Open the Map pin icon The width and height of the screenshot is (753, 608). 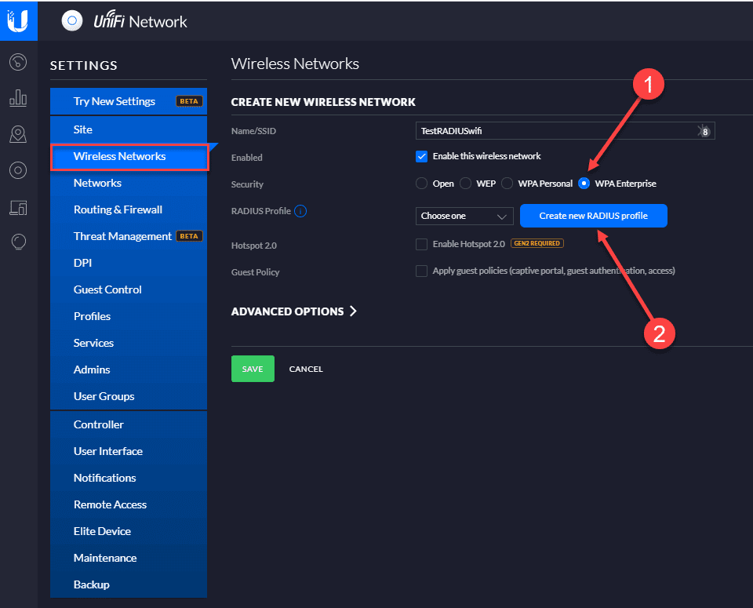point(18,134)
